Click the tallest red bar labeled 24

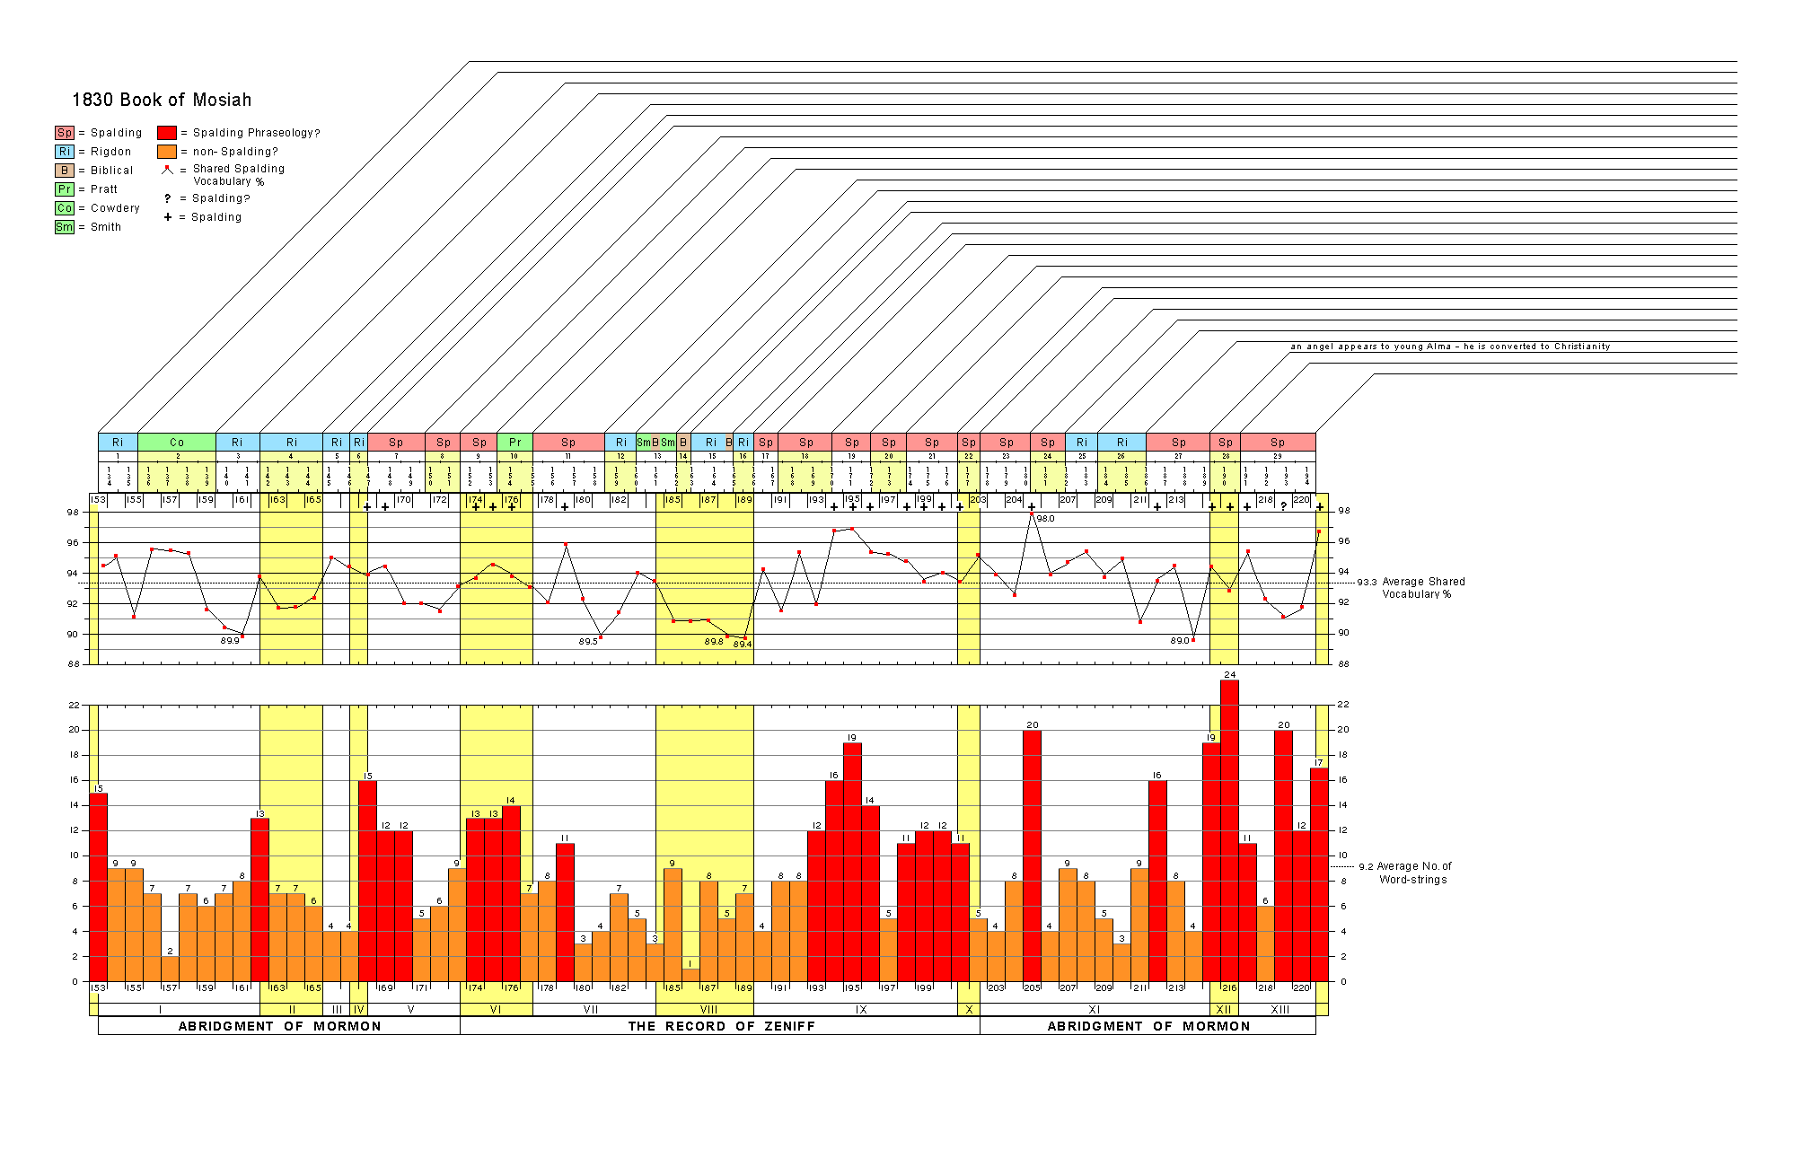pyautogui.click(x=1229, y=830)
